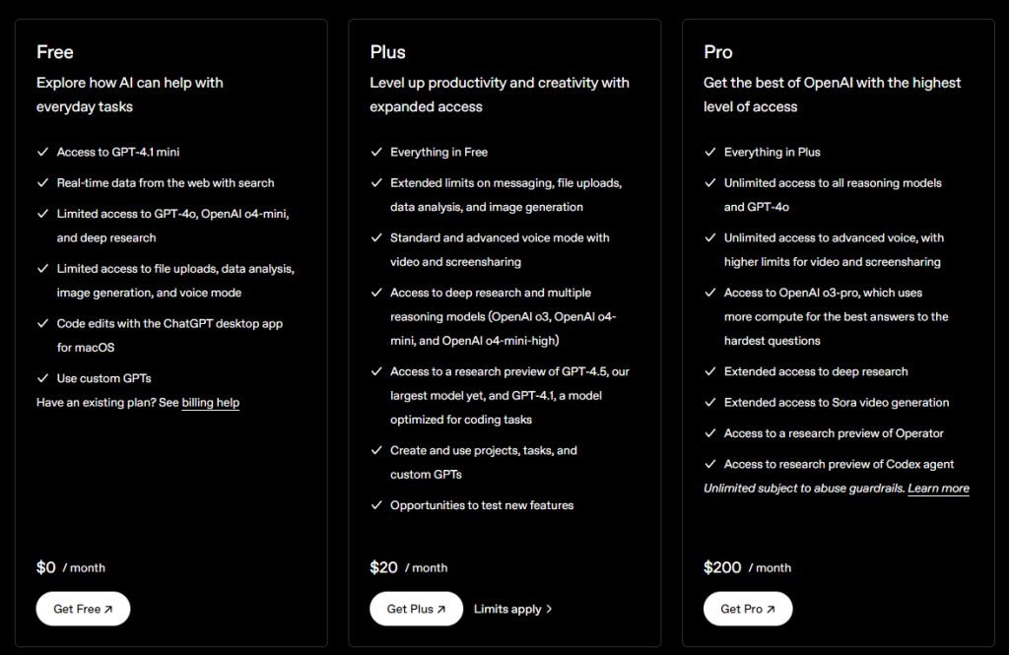Select the Plus plan heading
Image resolution: width=1009 pixels, height=655 pixels.
[387, 52]
